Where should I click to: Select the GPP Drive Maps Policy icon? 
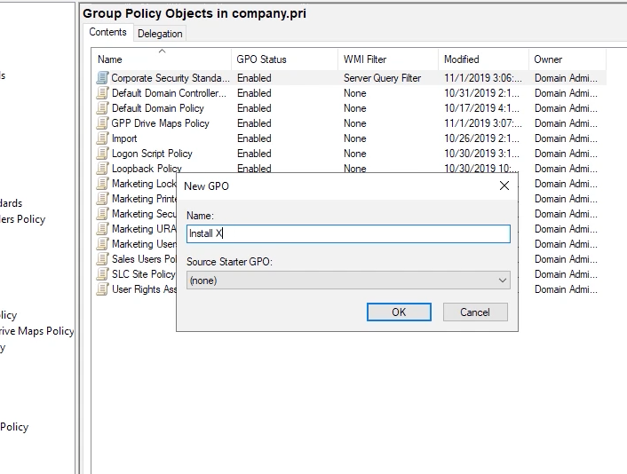pos(103,123)
